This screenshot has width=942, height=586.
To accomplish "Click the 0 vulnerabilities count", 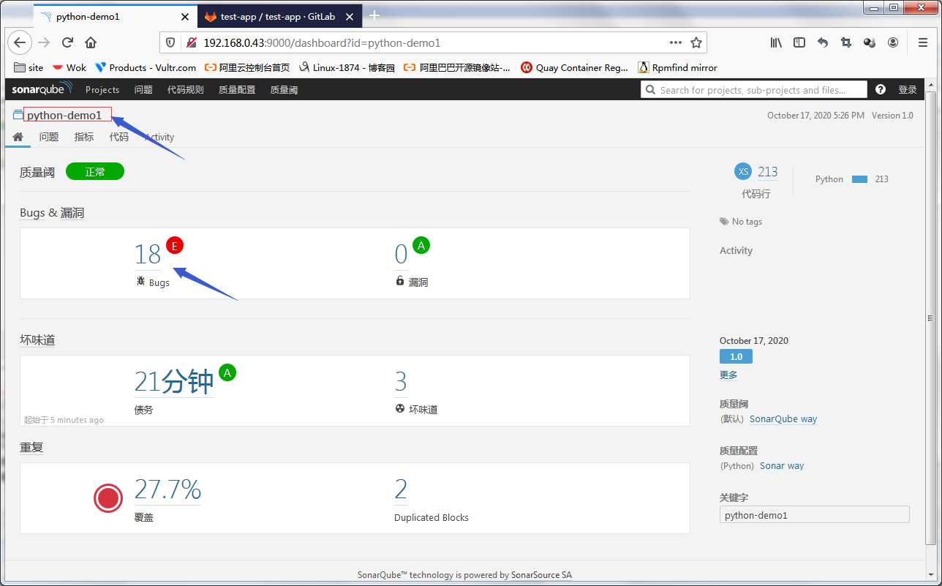I will [401, 255].
